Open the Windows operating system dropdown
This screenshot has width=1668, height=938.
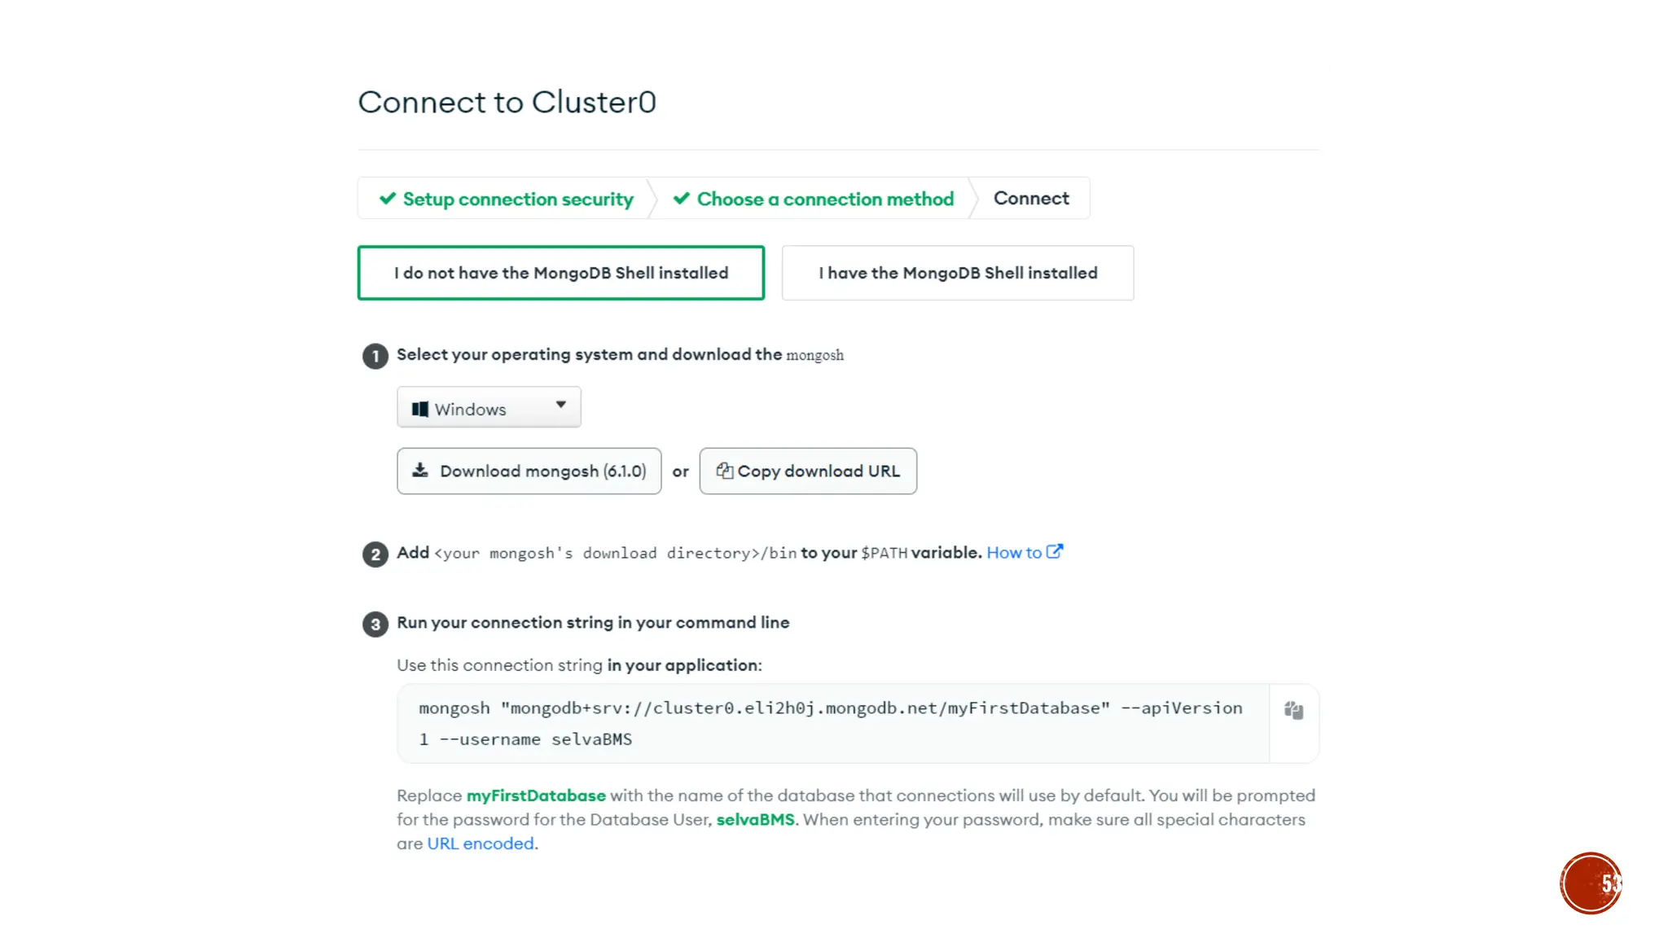488,407
